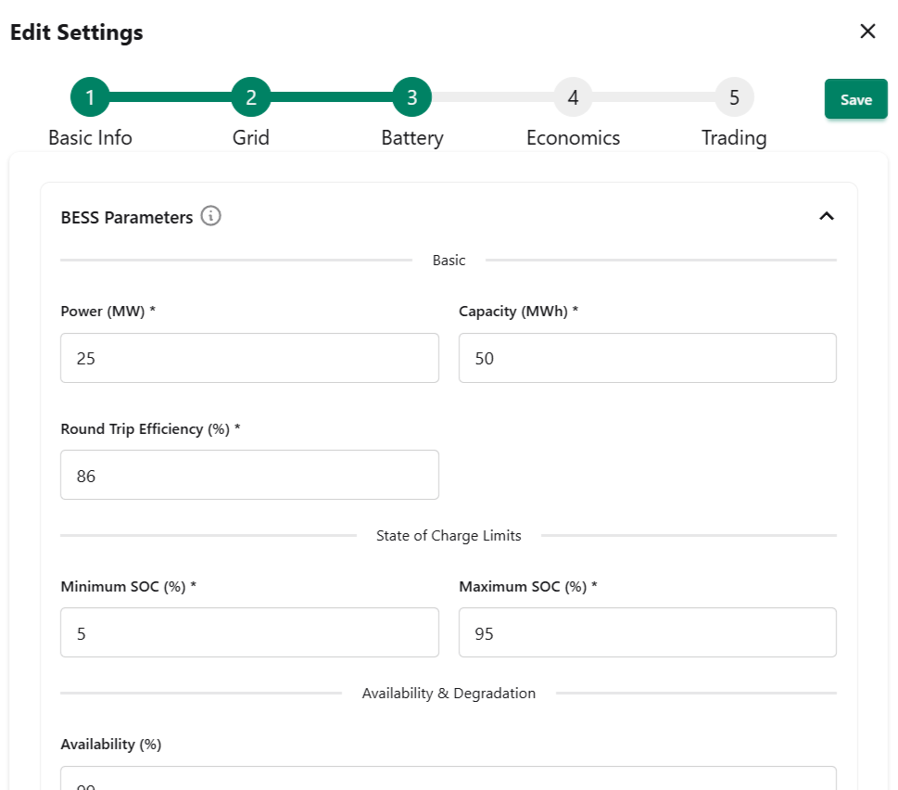Switch to the Grid step label
Screen dimensions: 898x790
(x=250, y=138)
